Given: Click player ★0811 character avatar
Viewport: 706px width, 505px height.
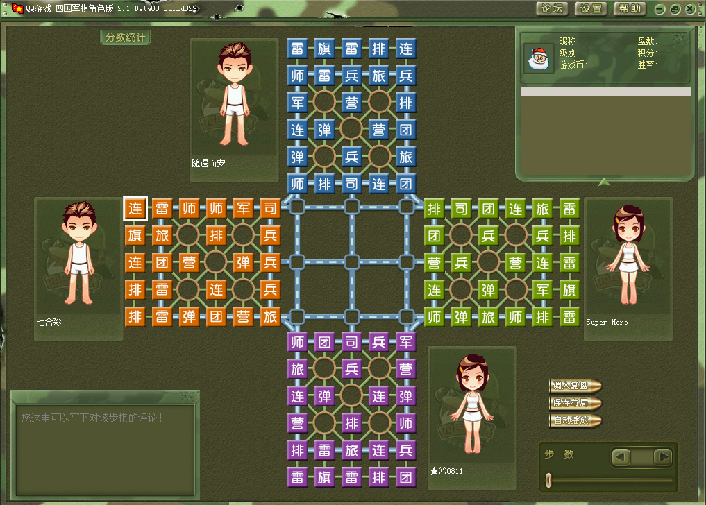Looking at the screenshot, I should click(x=472, y=403).
